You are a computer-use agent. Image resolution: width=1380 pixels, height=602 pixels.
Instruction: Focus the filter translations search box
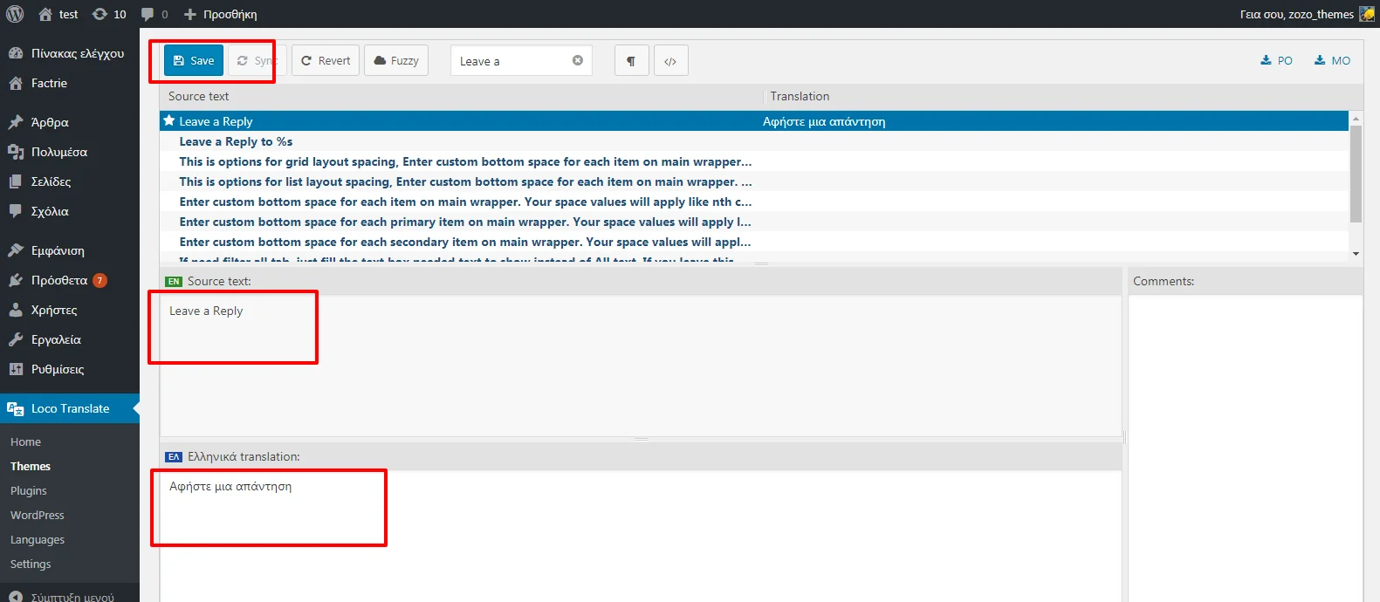pos(511,61)
